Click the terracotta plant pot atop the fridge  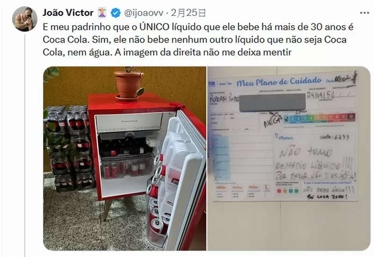pos(129,85)
